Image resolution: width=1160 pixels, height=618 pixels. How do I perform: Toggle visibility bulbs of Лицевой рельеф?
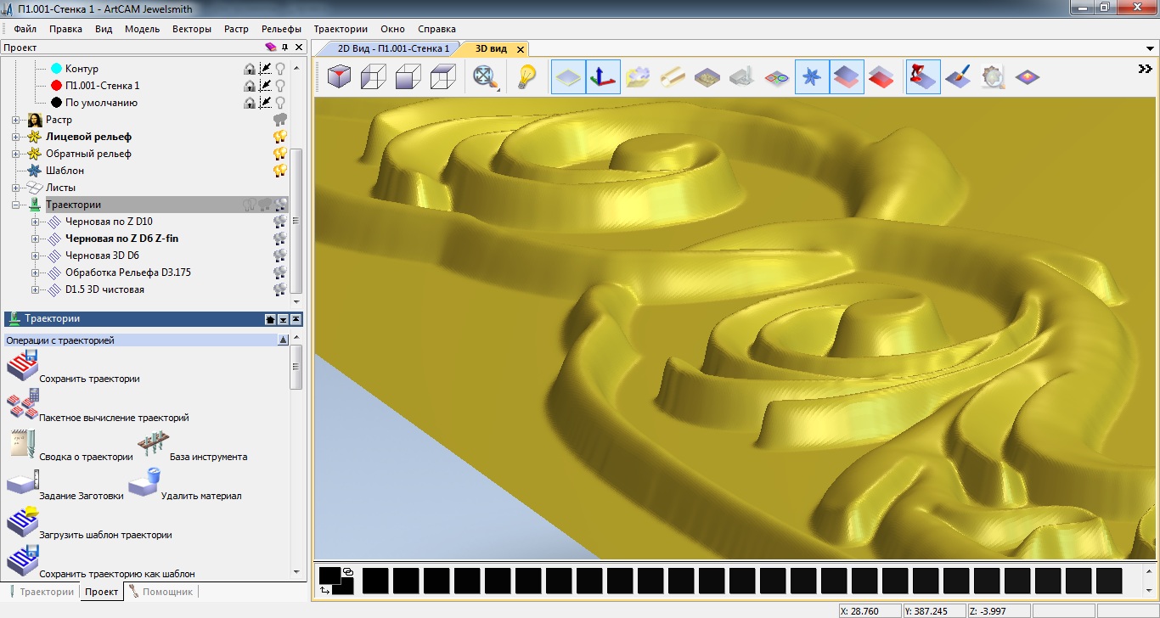279,137
